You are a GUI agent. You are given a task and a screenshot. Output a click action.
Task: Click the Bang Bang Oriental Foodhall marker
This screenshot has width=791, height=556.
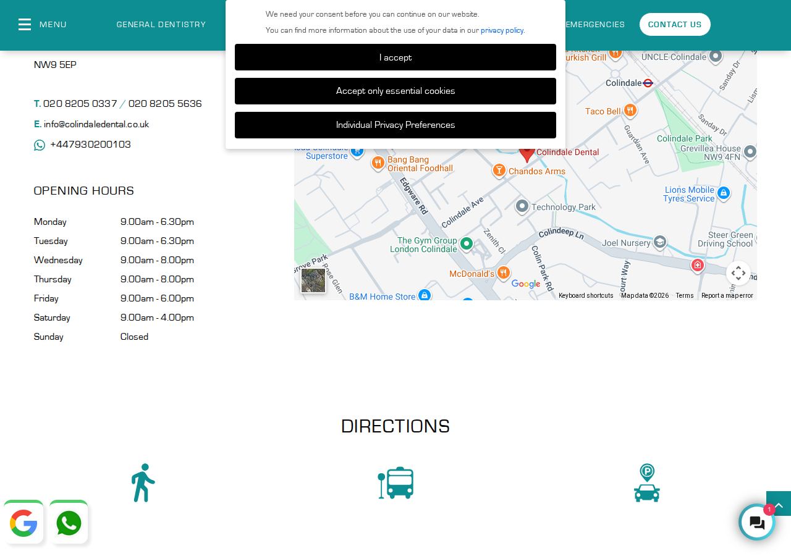click(378, 163)
